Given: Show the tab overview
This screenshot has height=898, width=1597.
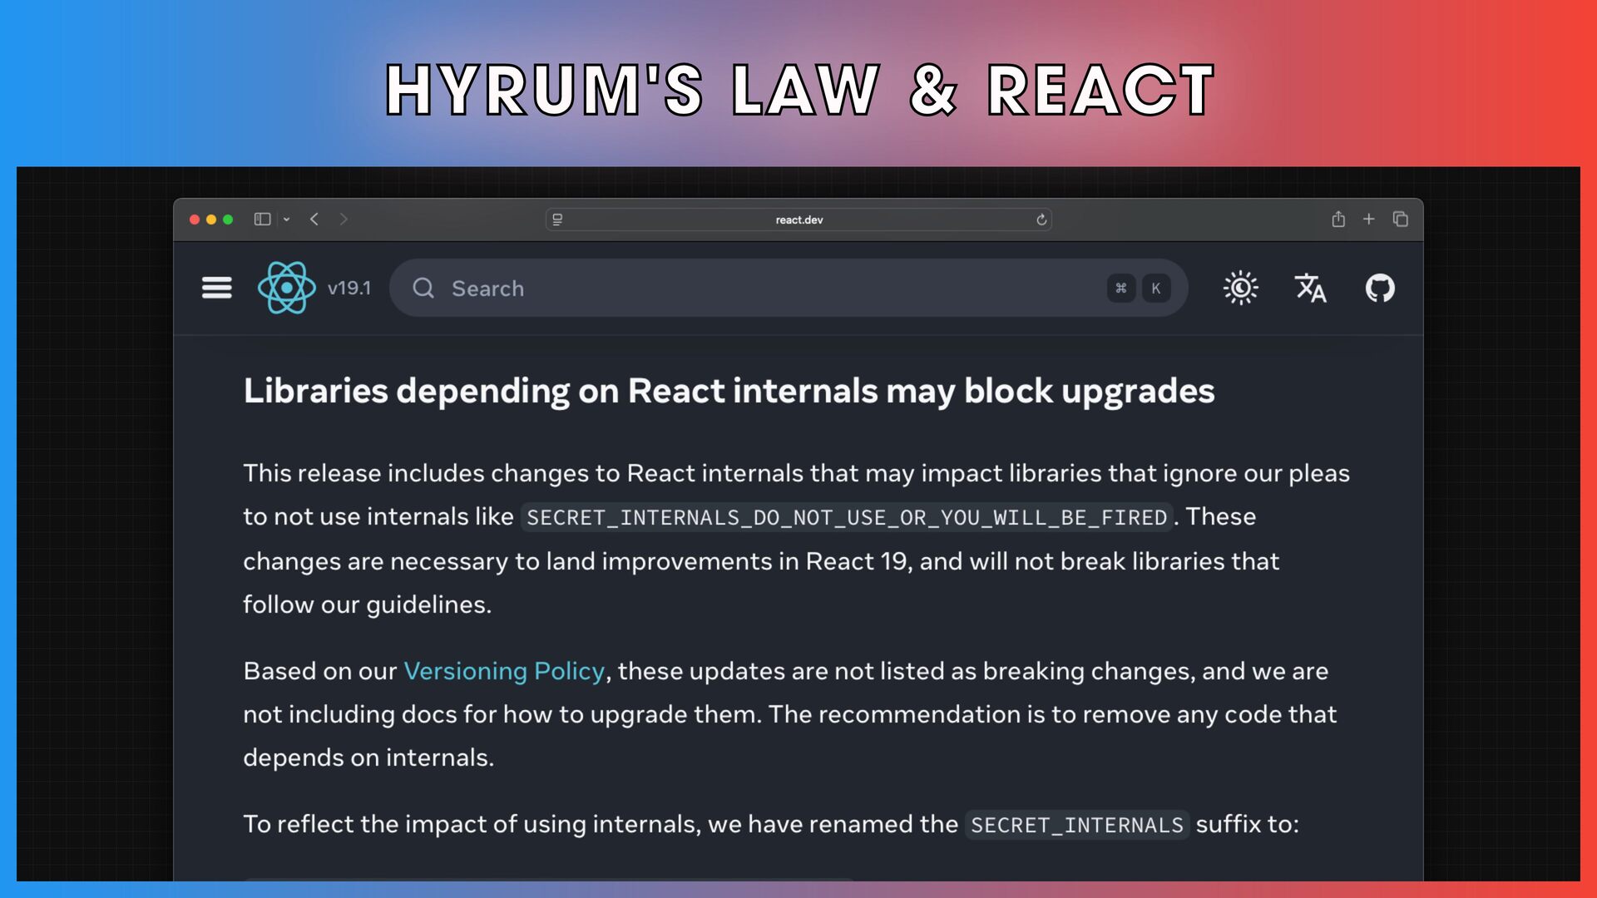Looking at the screenshot, I should tap(1401, 220).
